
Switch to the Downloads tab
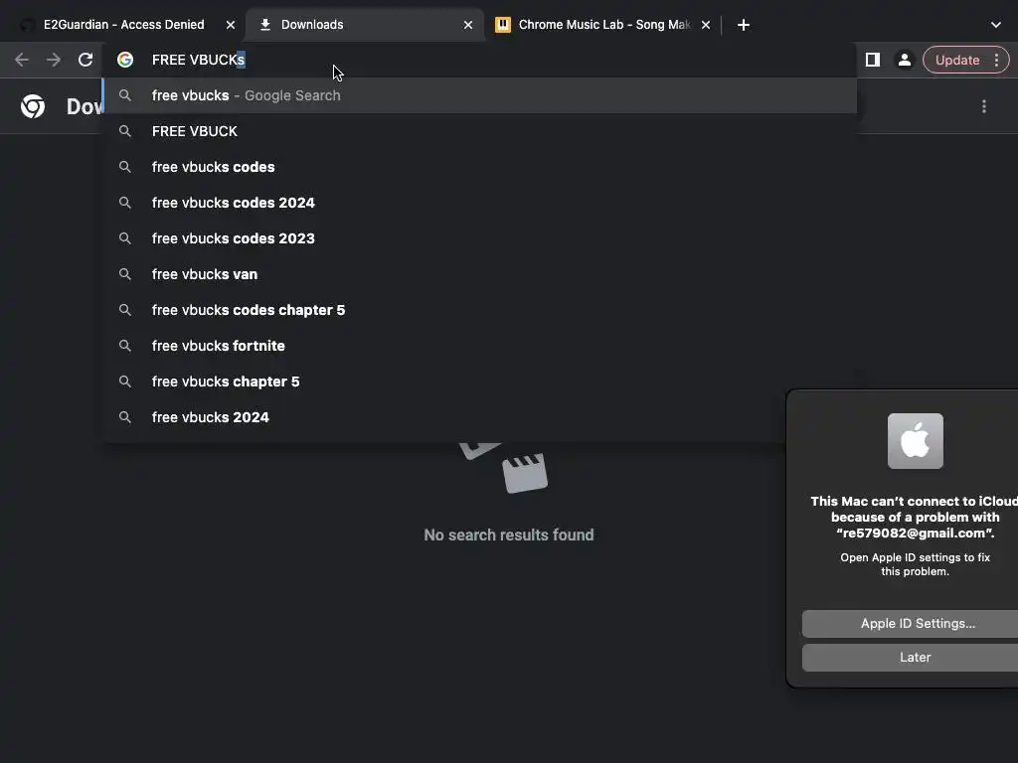pyautogui.click(x=365, y=25)
